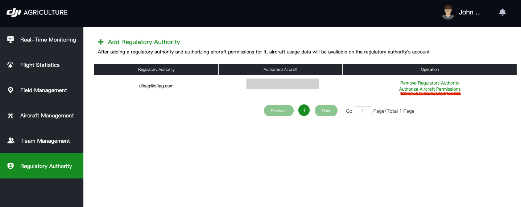
Task: Open Team Management section
Action: [x=42, y=141]
